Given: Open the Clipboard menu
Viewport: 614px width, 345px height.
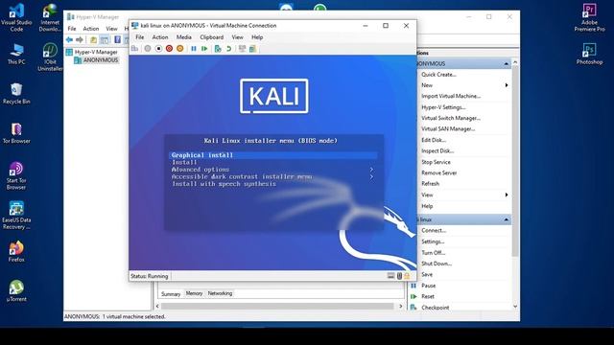Looking at the screenshot, I should pyautogui.click(x=211, y=37).
